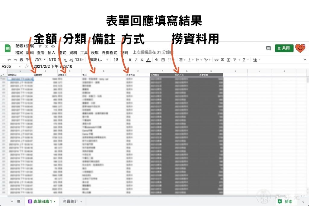Format as NT$ currency
The width and height of the screenshot is (309, 206).
coord(52,60)
